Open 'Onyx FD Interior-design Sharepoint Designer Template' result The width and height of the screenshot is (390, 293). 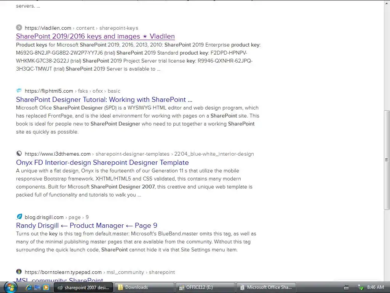point(102,163)
